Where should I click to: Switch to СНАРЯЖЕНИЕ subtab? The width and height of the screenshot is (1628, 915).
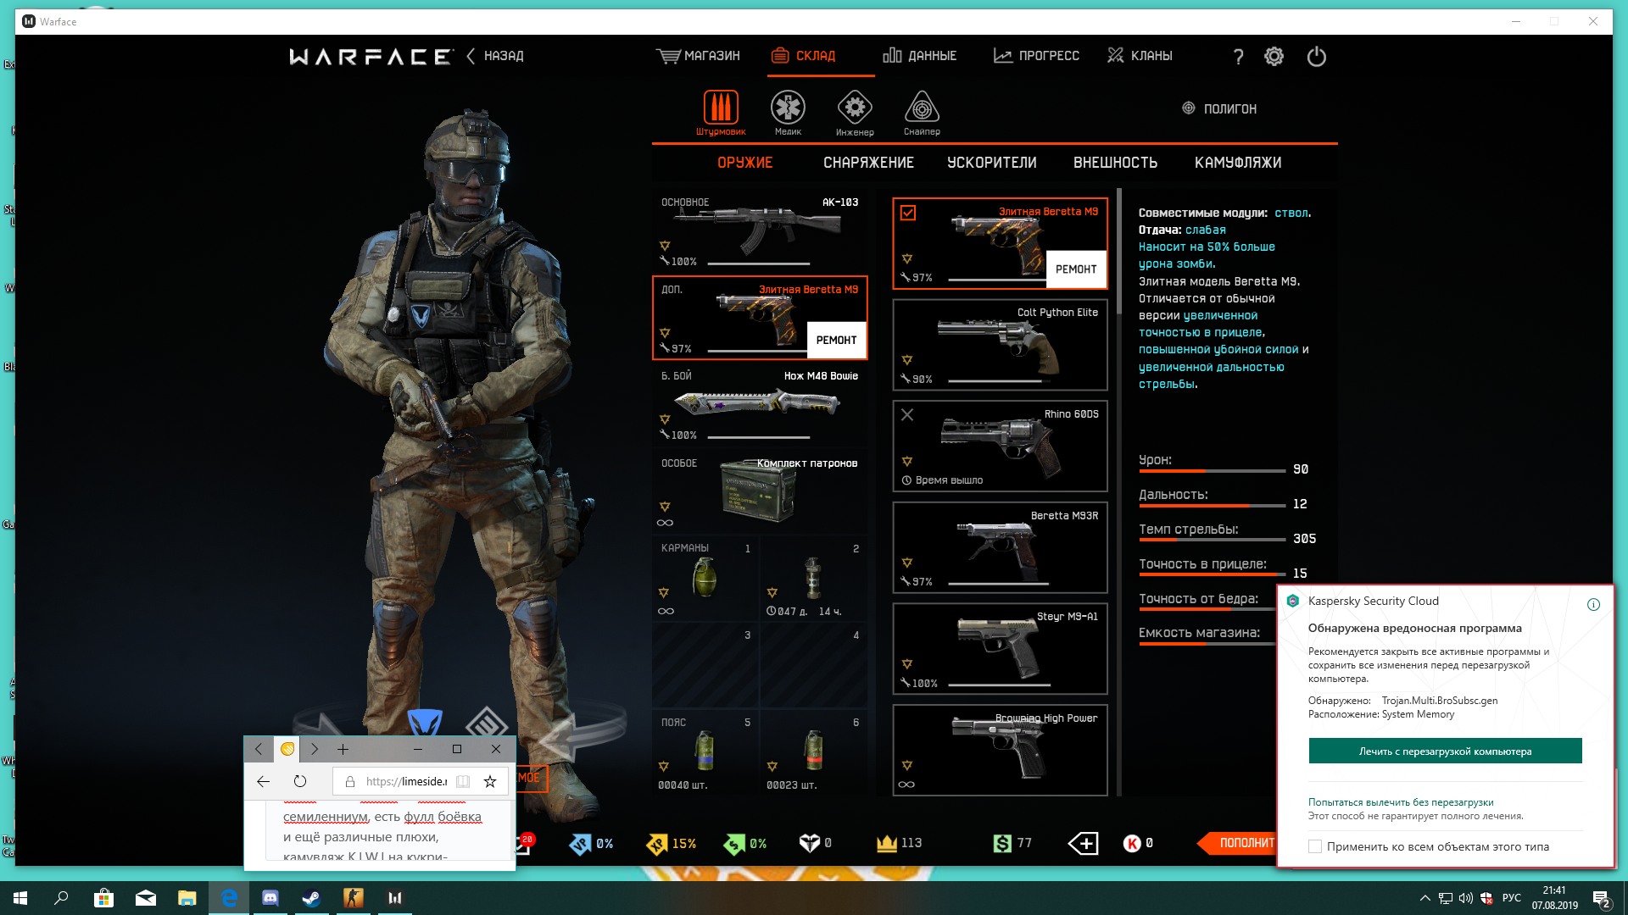(x=868, y=163)
